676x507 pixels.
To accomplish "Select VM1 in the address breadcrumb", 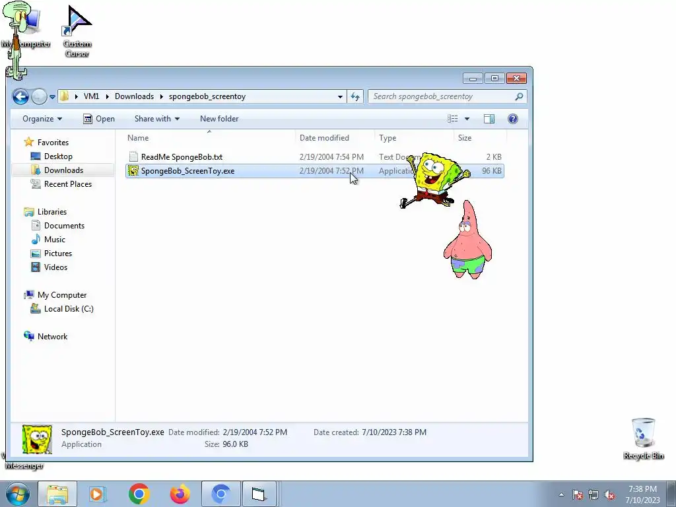I will [91, 96].
